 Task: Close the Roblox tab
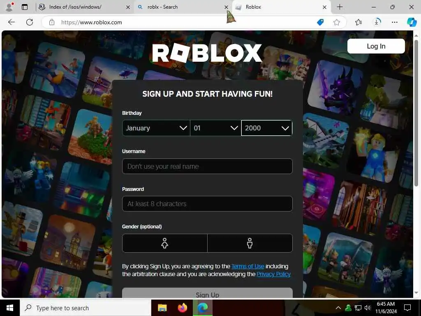point(325,7)
